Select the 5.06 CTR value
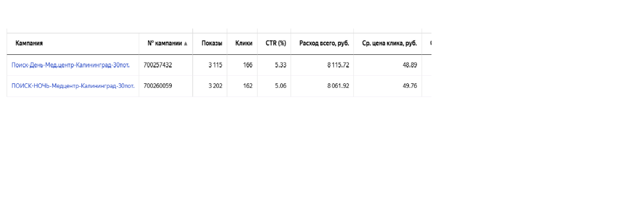 (281, 86)
